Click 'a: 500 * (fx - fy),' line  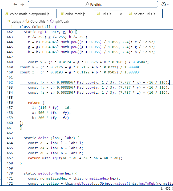[51, 113]
